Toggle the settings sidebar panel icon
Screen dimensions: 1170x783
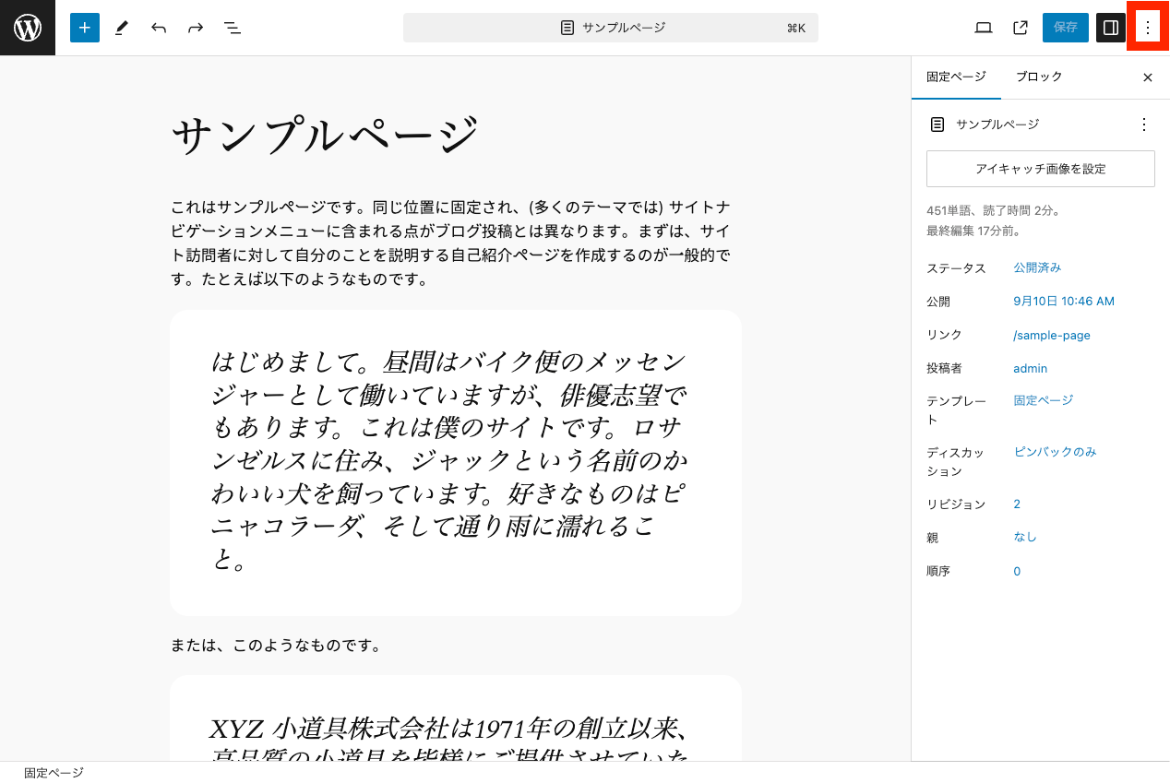(x=1111, y=28)
